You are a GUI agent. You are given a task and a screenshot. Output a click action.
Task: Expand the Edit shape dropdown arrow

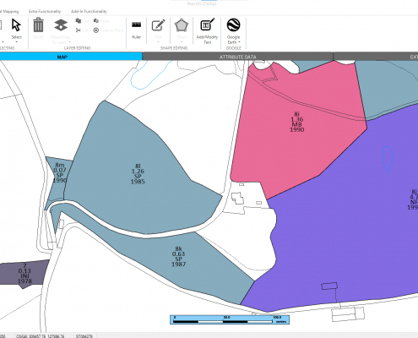(158, 42)
